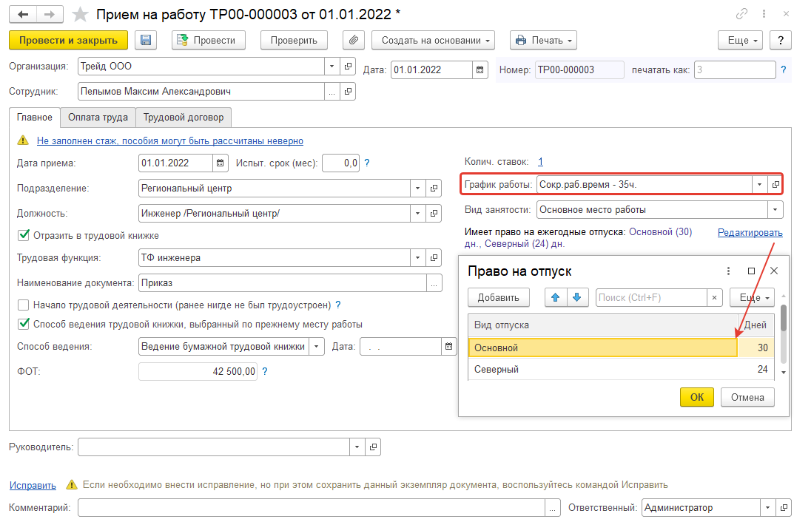Image resolution: width=794 pixels, height=522 pixels.
Task: Click the Провести button
Action: 209,40
